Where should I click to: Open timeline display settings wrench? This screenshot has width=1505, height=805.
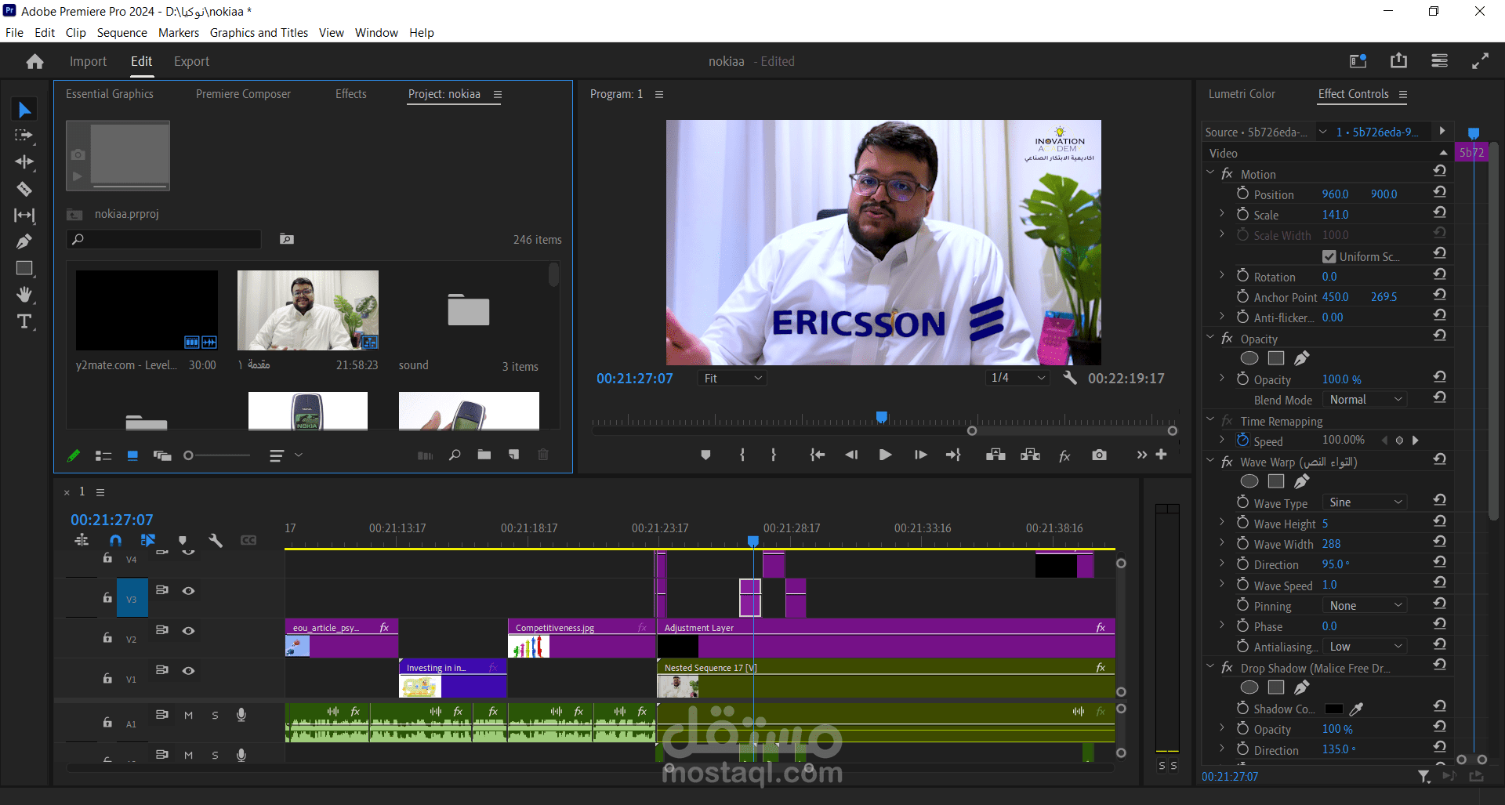pyautogui.click(x=216, y=540)
